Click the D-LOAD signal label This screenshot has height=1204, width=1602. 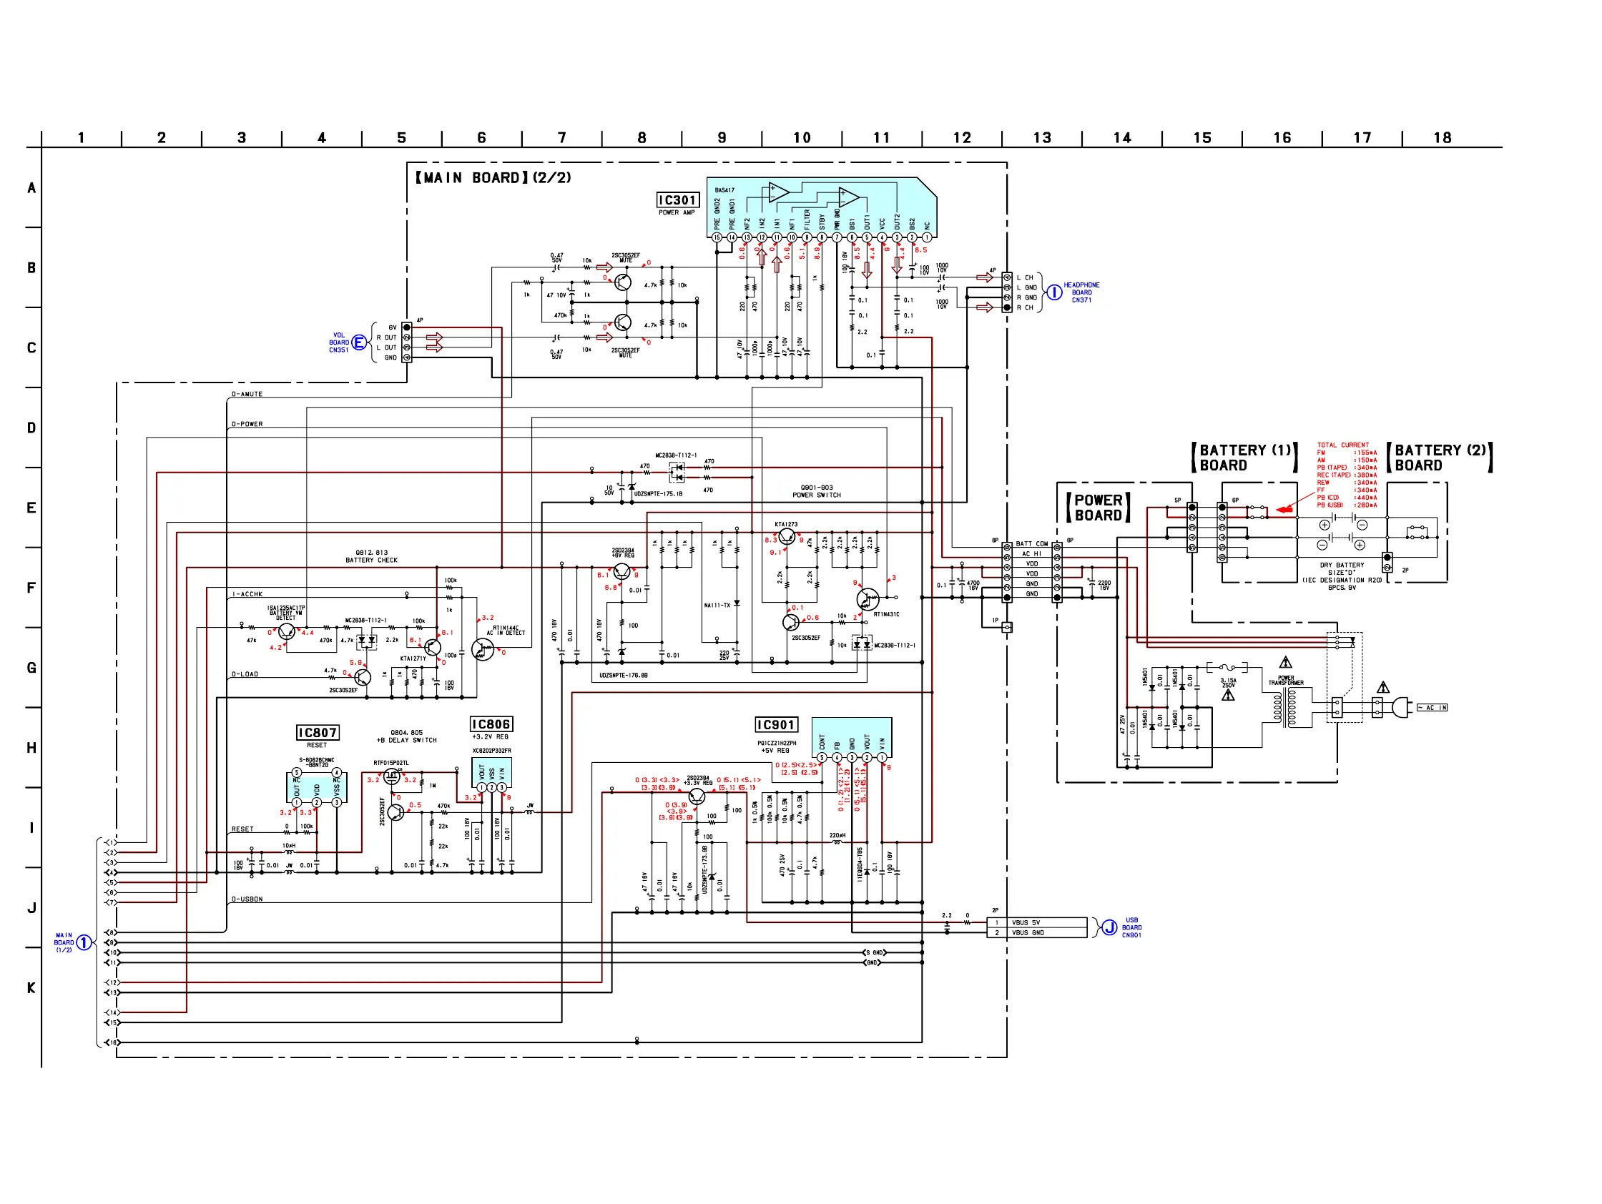[245, 674]
